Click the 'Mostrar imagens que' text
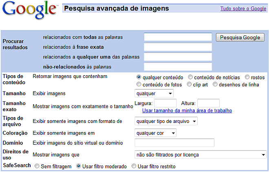The width and height of the screenshot is (269, 172). pos(56,155)
